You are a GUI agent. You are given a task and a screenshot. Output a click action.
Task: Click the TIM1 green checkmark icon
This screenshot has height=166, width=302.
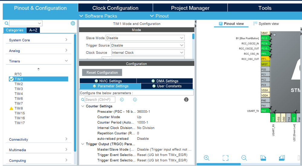pos(11,79)
